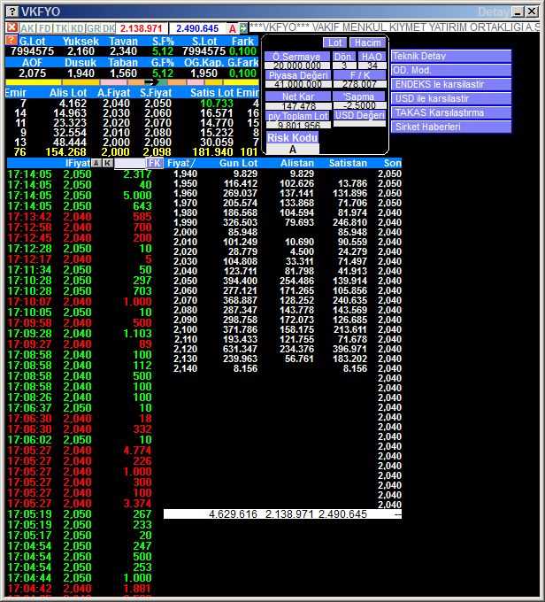Click the 2.317 lot trade at 17:14:05
The height and width of the screenshot is (602, 545).
coord(137,174)
